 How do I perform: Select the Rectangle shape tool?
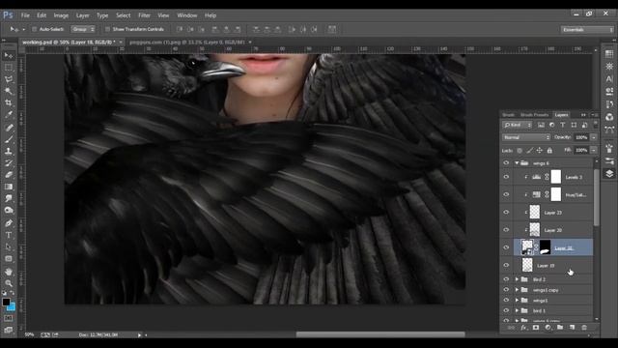click(x=9, y=259)
